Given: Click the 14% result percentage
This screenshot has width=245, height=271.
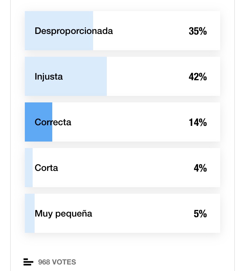Looking at the screenshot, I should pos(198,122).
